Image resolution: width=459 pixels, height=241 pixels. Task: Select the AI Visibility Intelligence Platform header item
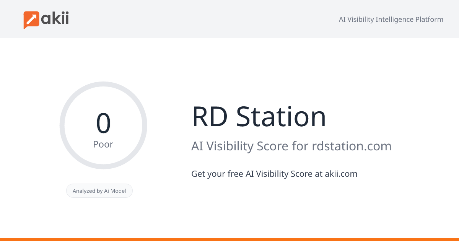(x=391, y=19)
